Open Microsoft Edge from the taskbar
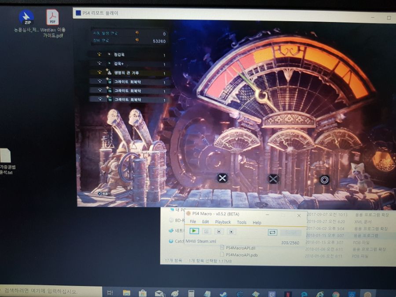Image resolution: width=396 pixels, height=297 pixels. [304, 294]
